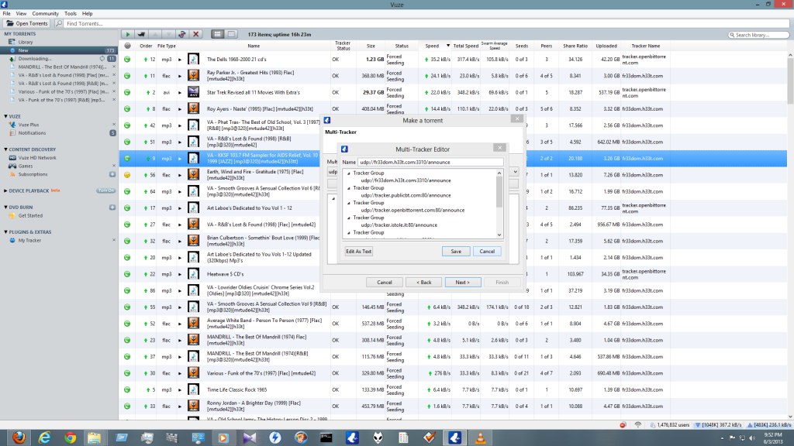
Task: Click the force recheck arrows toolbar icon
Action: (x=182, y=34)
